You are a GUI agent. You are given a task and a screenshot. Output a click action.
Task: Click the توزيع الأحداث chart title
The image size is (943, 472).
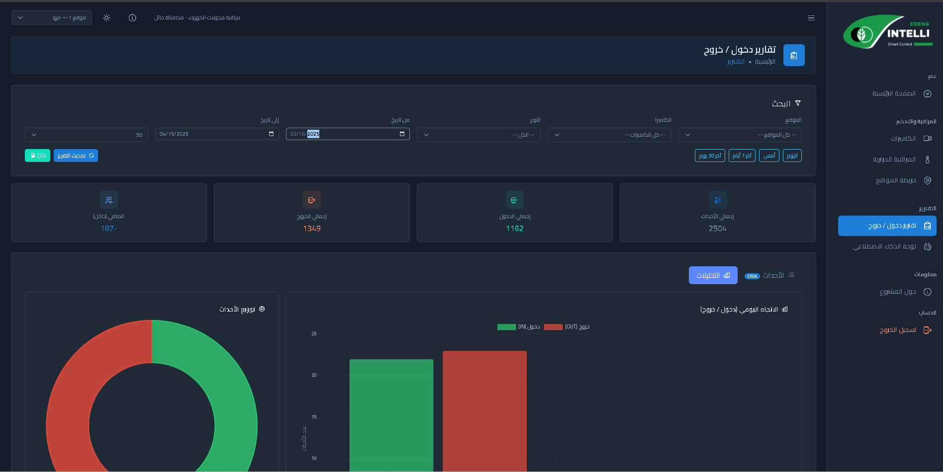click(x=237, y=309)
